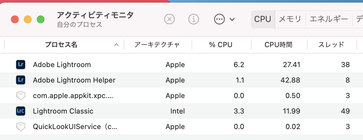Click the Adobe Lightroom Lr icon

click(21, 65)
